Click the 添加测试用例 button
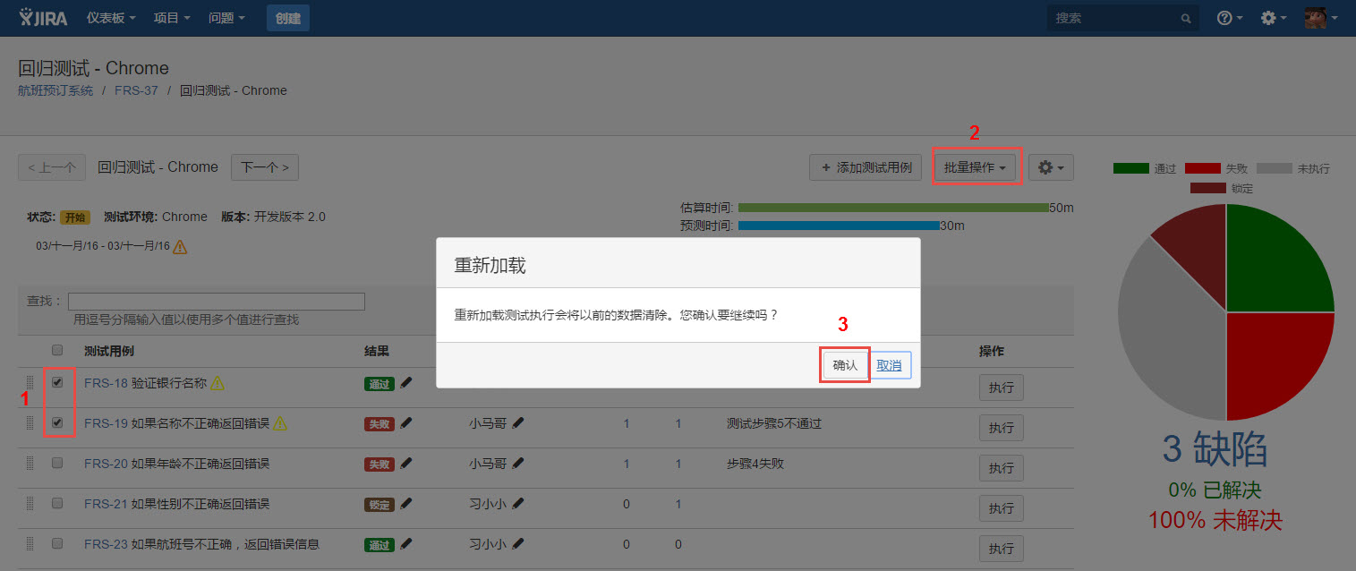 click(x=866, y=167)
